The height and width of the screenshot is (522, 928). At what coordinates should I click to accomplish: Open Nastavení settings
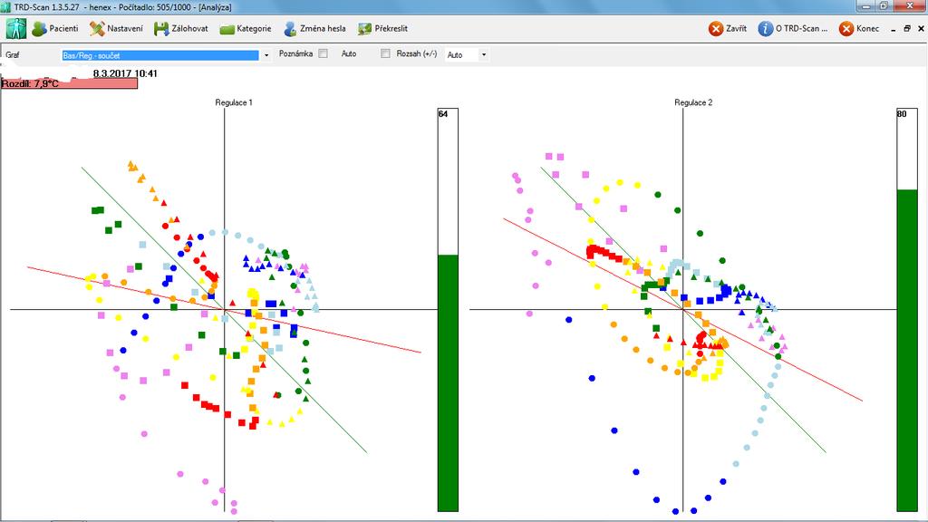click(116, 28)
